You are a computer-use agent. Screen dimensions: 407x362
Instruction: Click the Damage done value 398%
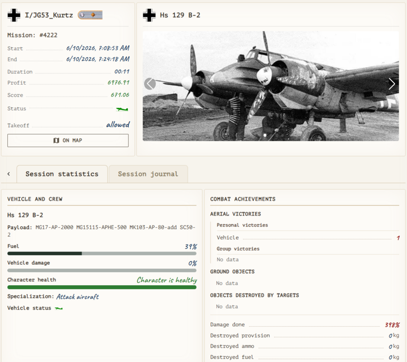click(x=392, y=325)
